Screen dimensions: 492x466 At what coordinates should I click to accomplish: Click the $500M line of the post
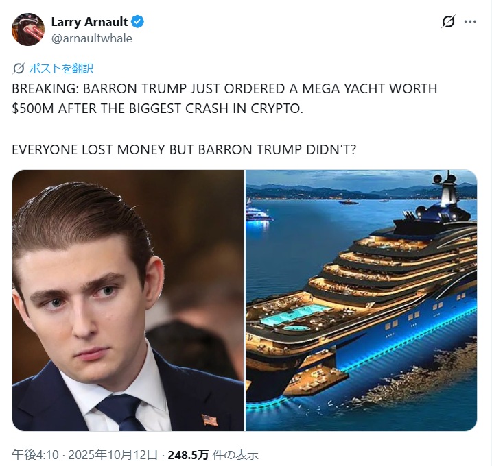tap(158, 109)
